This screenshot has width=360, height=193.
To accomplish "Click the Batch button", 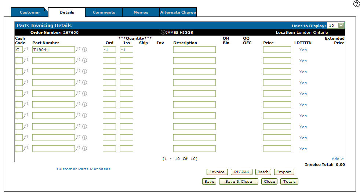I will [x=263, y=172].
